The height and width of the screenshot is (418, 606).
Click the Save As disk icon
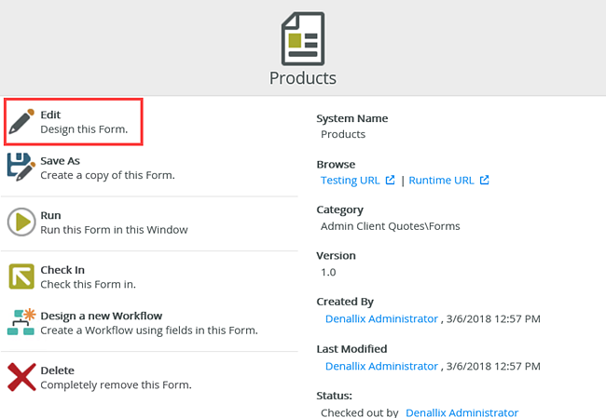point(21,168)
